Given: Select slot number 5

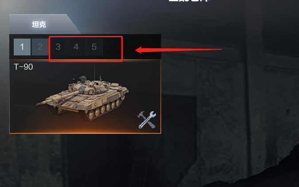Looking at the screenshot, I should pyautogui.click(x=94, y=47).
